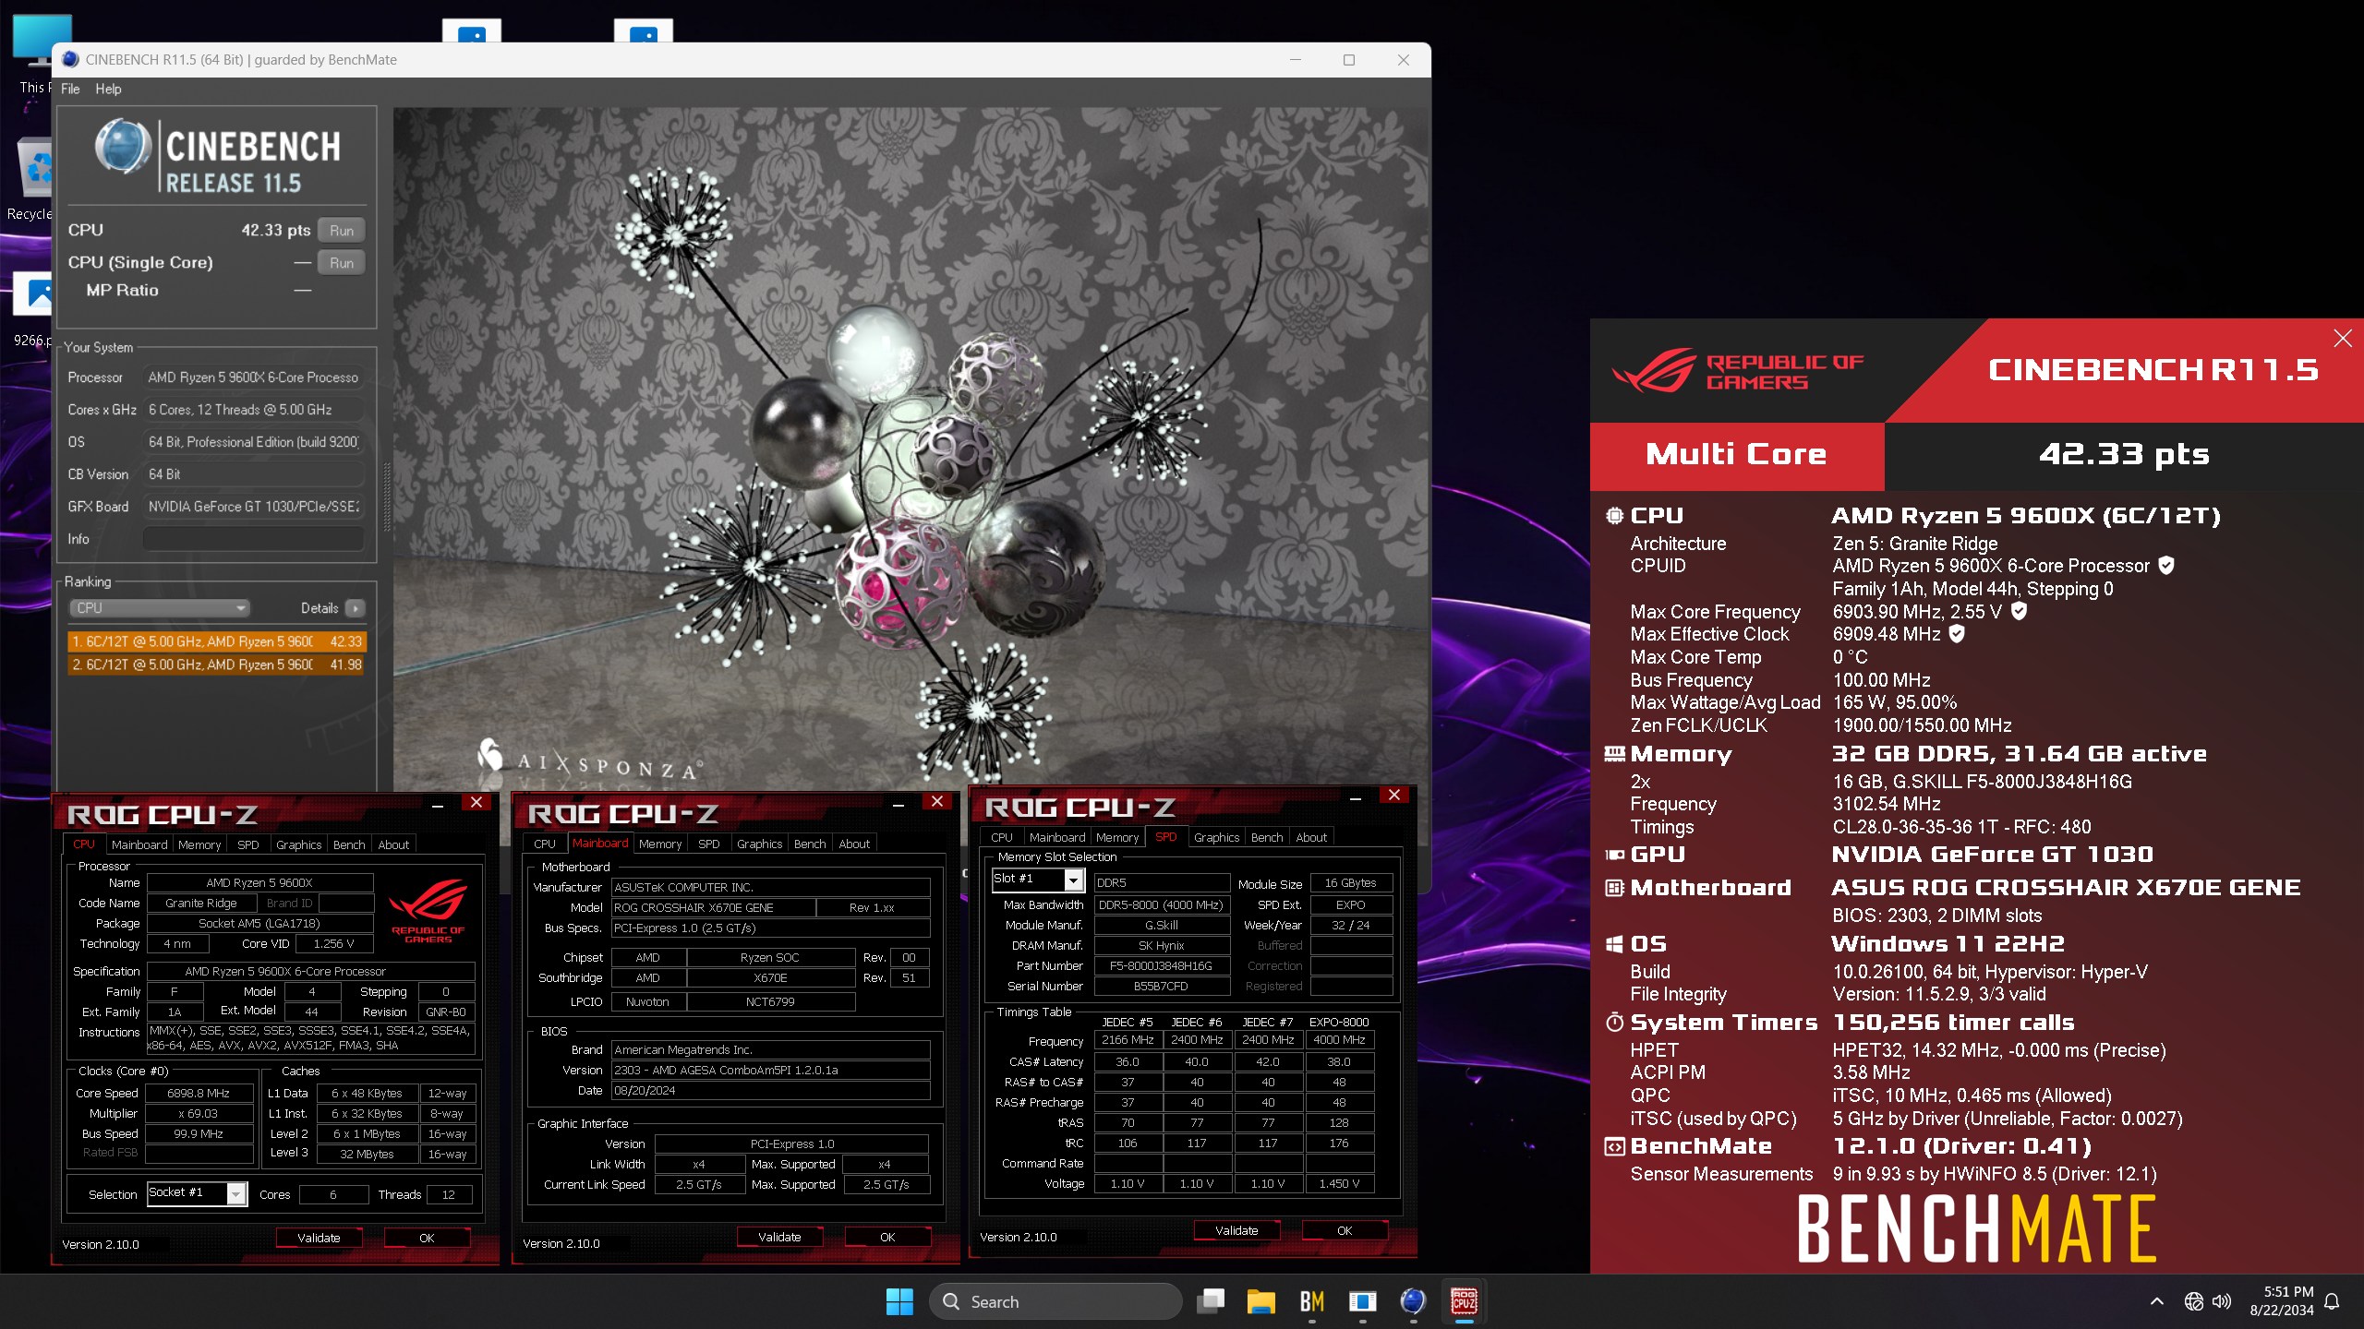This screenshot has width=2364, height=1329.
Task: Open ROG CPU-Z taskbar icon
Action: coord(1464,1301)
